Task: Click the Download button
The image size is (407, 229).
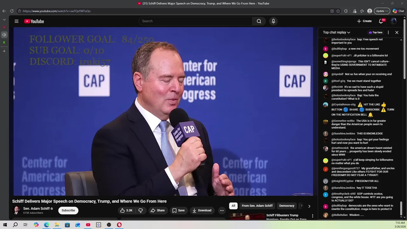Action: click(x=202, y=211)
